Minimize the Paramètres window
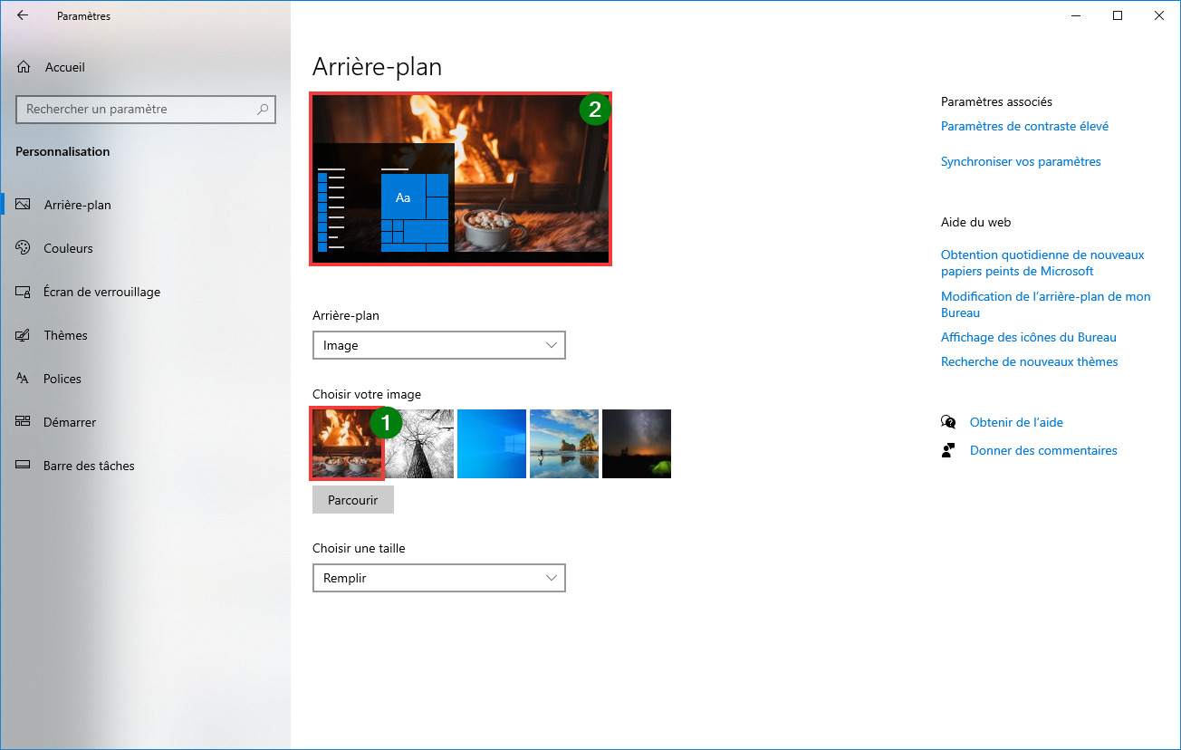This screenshot has width=1181, height=750. point(1076,15)
